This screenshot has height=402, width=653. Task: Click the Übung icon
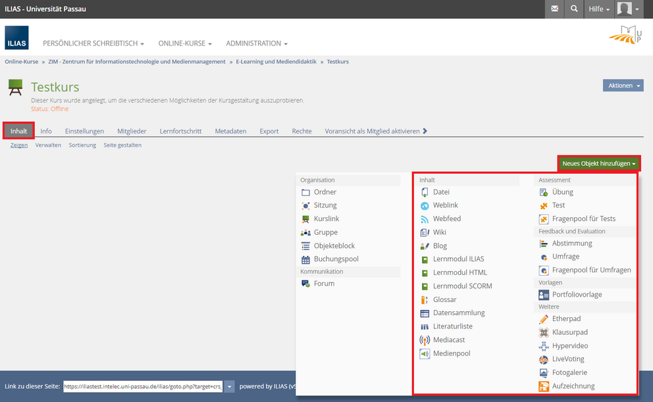click(x=544, y=192)
